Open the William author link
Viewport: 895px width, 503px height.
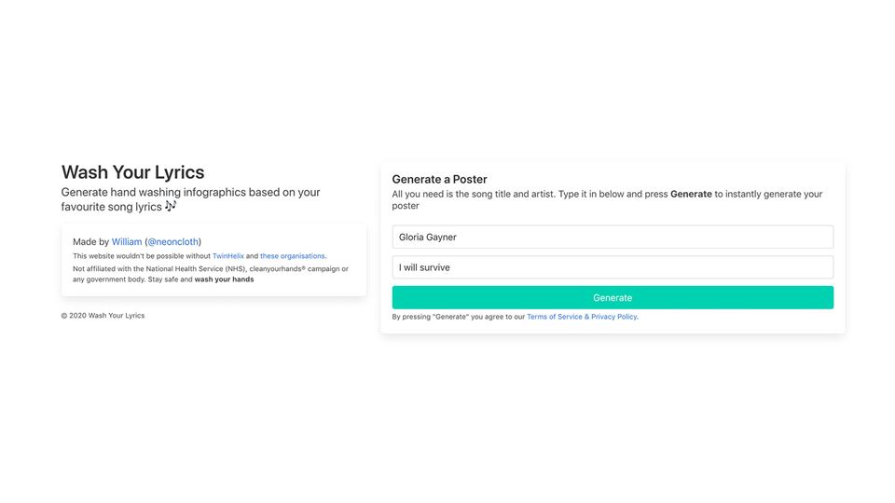pos(127,242)
